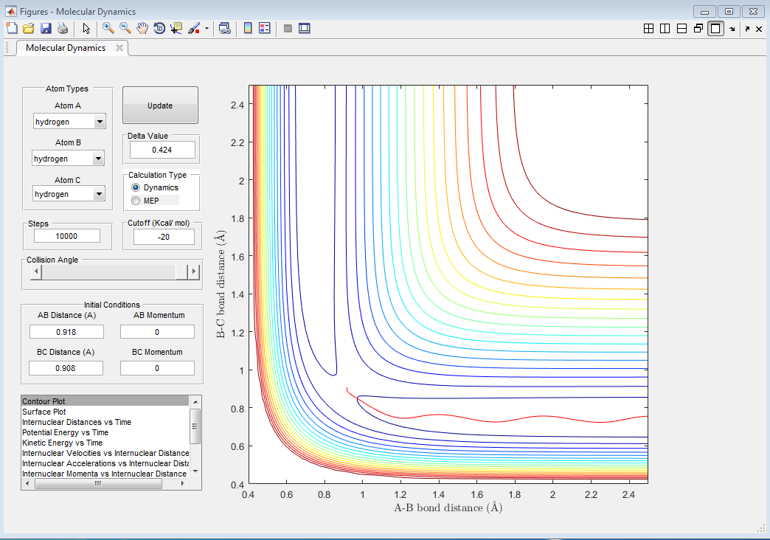Enable the Data Cursor tool
Viewport: 770px width, 540px height.
pos(176,28)
